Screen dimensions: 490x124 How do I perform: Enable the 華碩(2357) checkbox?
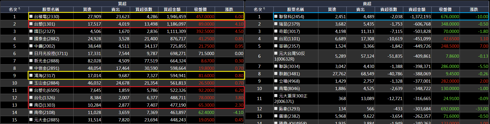[276, 46]
